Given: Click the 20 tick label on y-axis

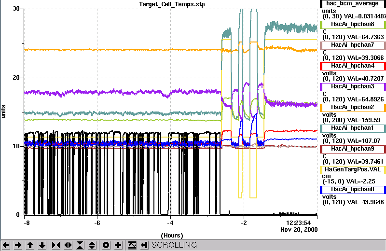Looking at the screenshot, I should [x=16, y=78].
